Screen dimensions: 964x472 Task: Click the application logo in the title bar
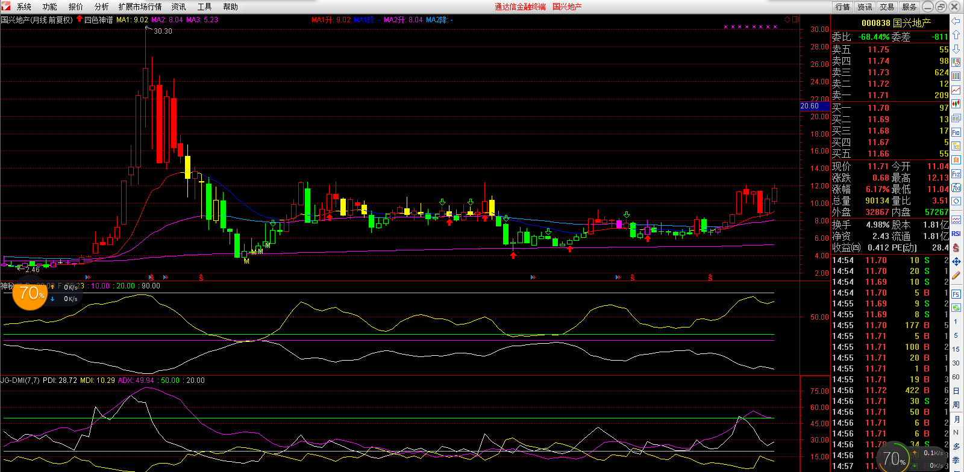click(x=5, y=6)
